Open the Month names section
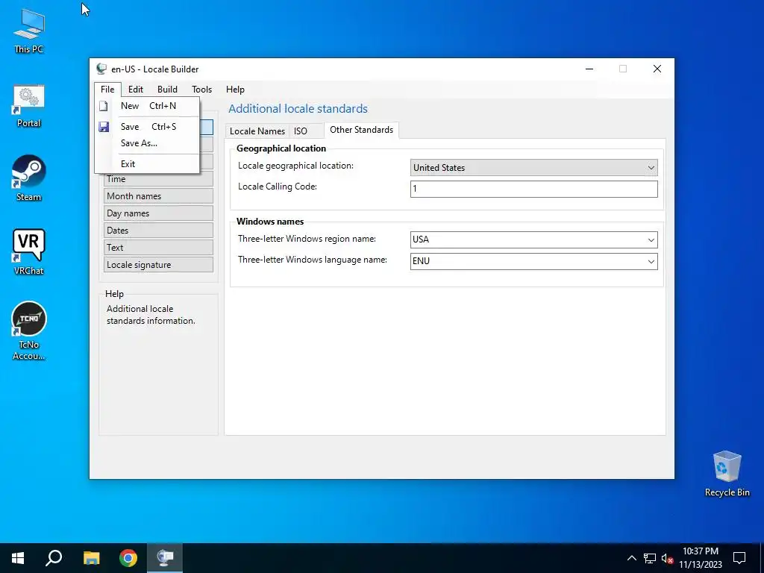The height and width of the screenshot is (573, 764). 158,196
